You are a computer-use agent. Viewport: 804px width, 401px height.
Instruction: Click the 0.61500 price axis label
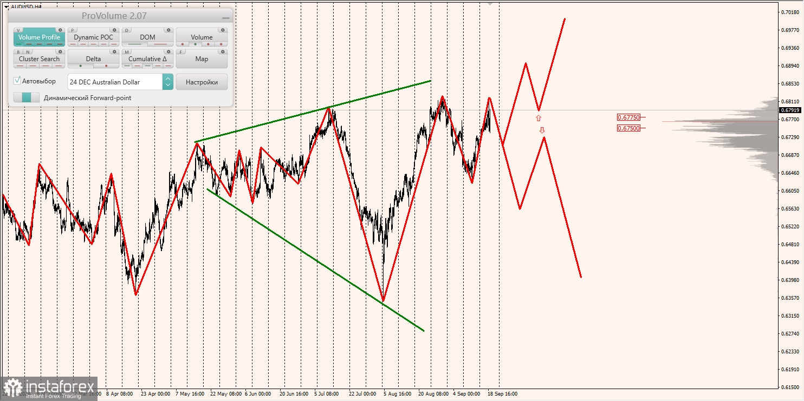tap(791, 387)
